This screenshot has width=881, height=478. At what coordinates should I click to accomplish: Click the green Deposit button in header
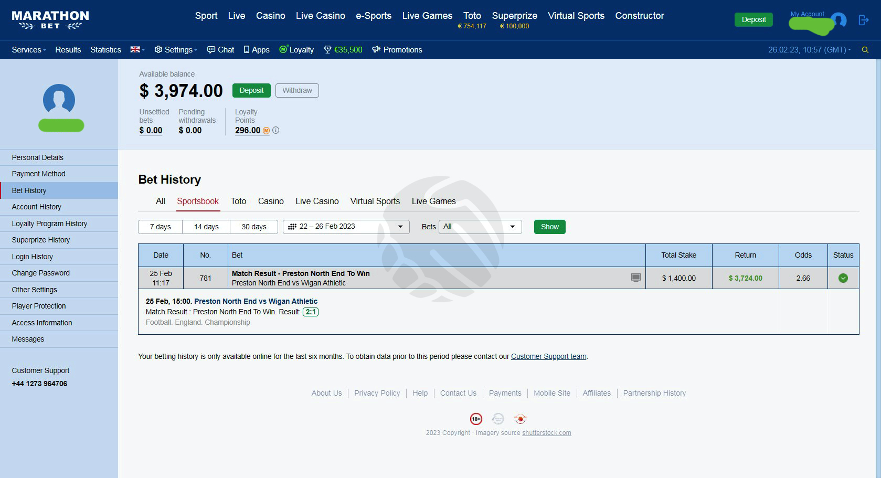[753, 19]
